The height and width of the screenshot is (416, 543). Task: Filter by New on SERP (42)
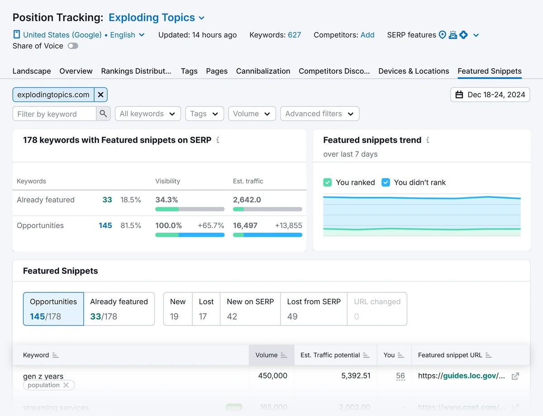pyautogui.click(x=250, y=309)
